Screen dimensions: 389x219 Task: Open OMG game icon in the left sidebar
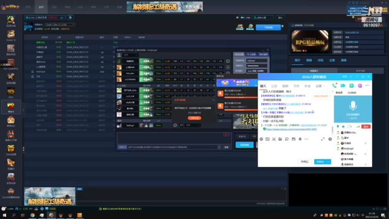click(x=11, y=150)
